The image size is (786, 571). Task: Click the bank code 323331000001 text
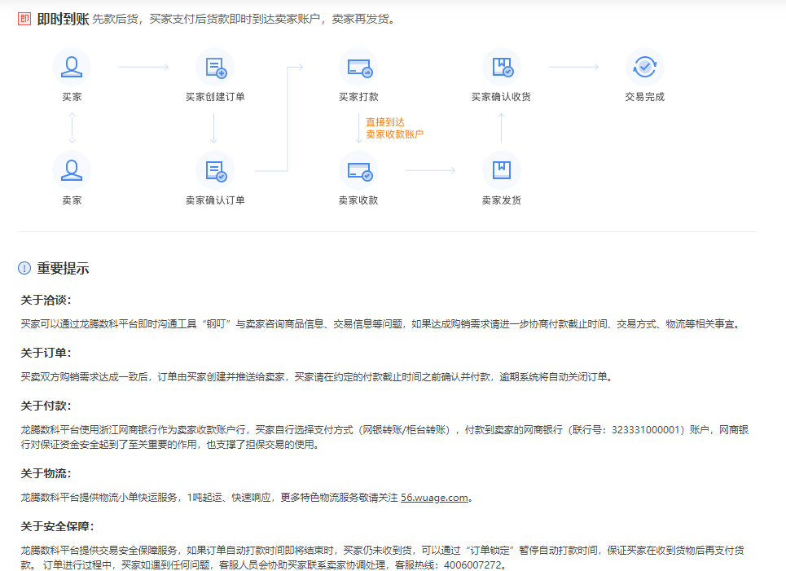click(x=645, y=429)
